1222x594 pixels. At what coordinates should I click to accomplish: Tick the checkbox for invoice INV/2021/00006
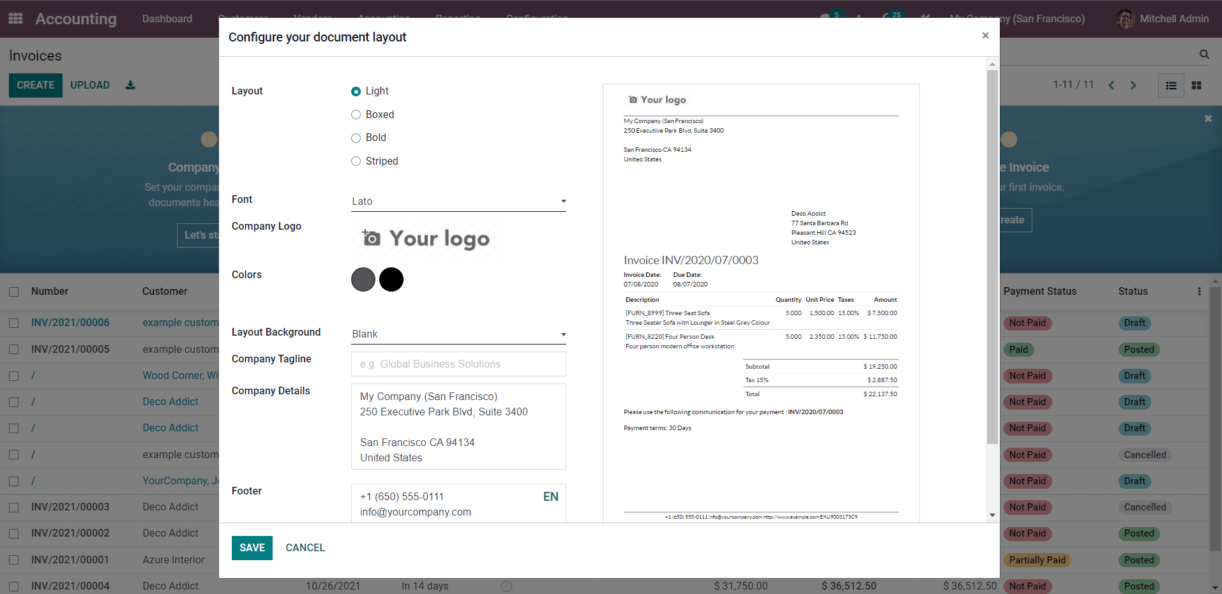click(13, 323)
